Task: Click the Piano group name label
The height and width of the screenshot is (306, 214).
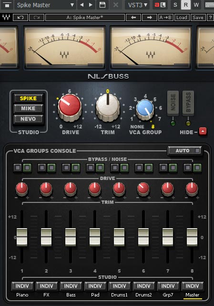Action: tap(22, 295)
